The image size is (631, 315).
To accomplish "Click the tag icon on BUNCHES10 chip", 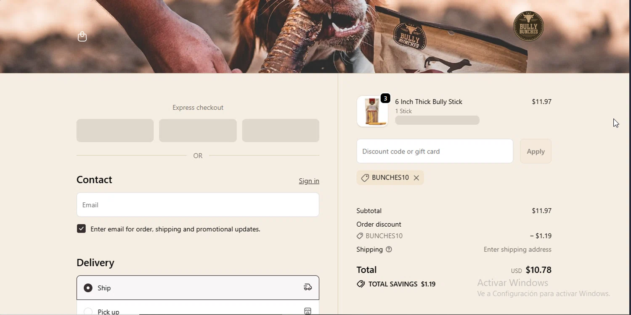I will pos(365,178).
